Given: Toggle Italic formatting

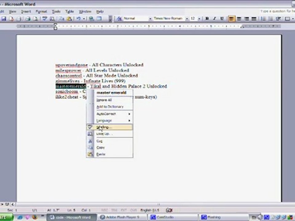Looking at the screenshot, I should tap(214, 19).
